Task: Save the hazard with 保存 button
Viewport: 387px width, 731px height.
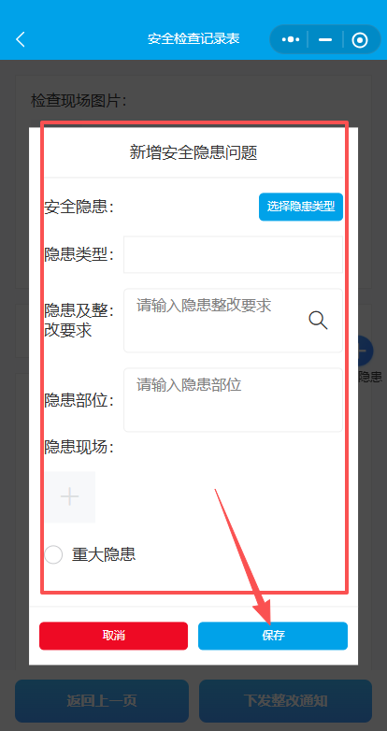Action: pos(273,636)
